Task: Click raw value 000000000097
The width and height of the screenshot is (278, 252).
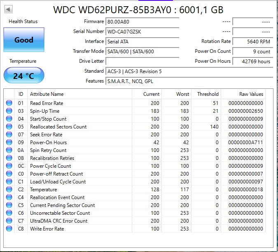Action: point(245,182)
